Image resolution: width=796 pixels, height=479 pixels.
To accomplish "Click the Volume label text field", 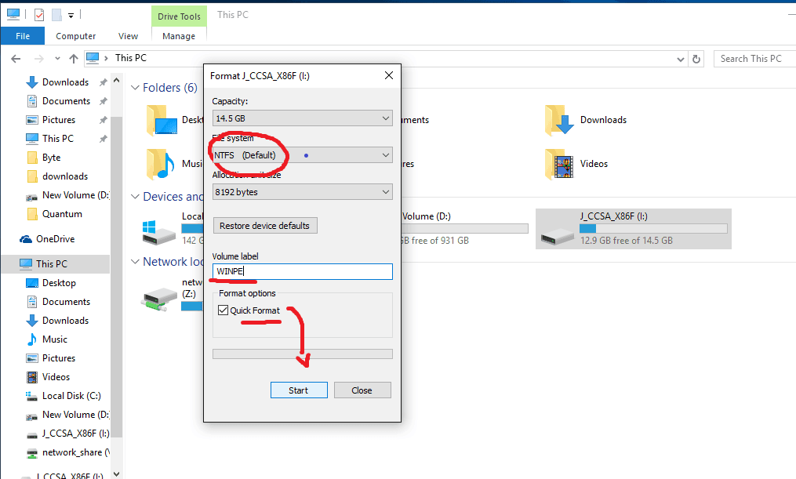I will coord(302,271).
